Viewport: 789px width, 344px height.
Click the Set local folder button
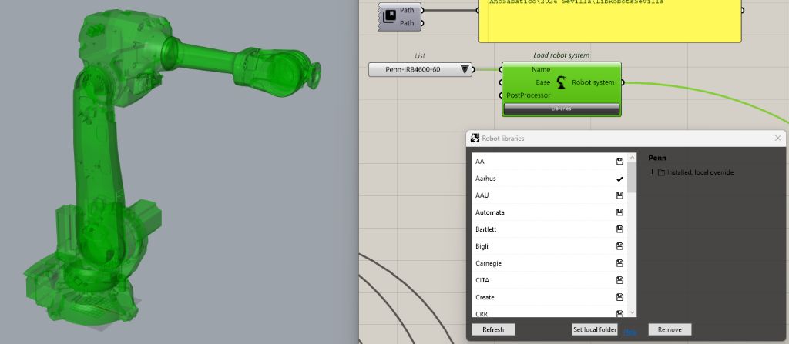595,329
